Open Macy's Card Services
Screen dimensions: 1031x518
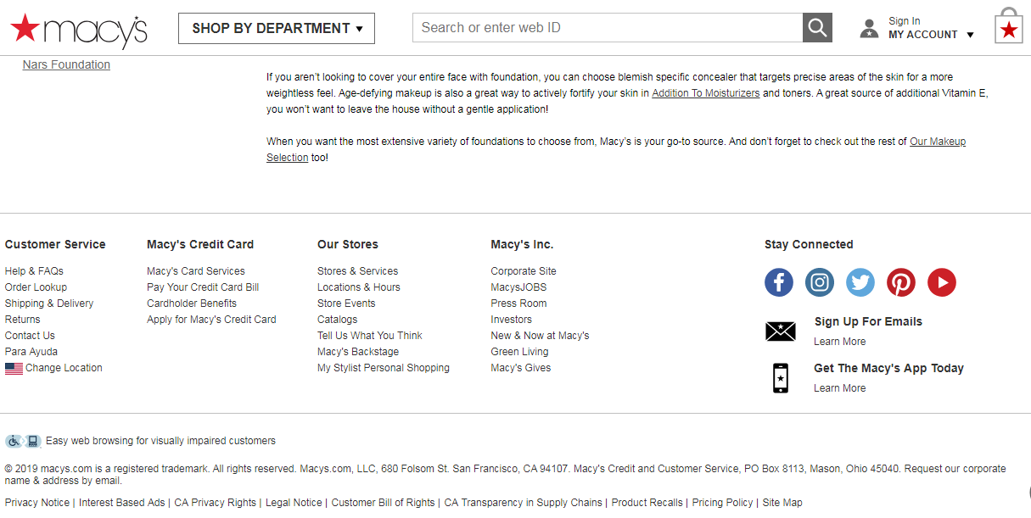[196, 271]
